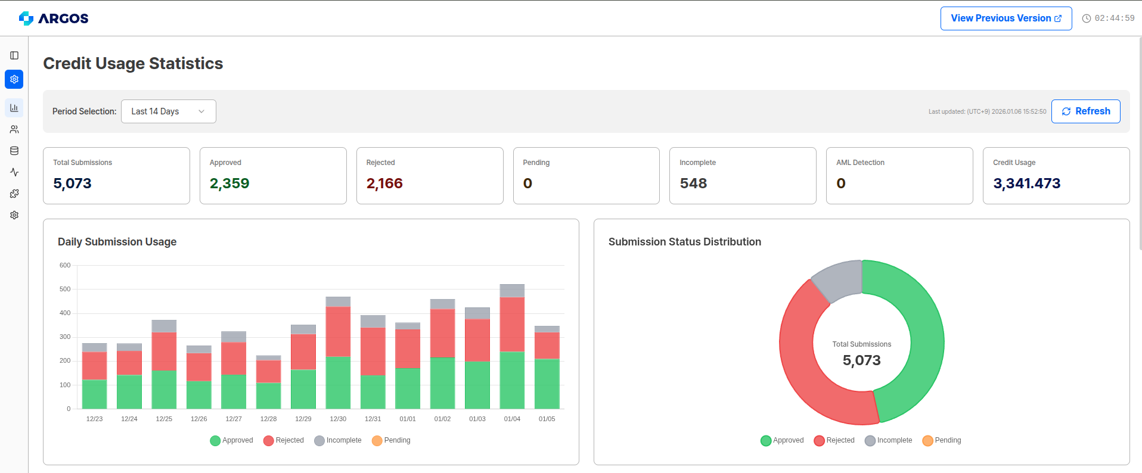Toggle Approved series in bar chart legend
Screen dimensions: 1142x473
pyautogui.click(x=231, y=441)
